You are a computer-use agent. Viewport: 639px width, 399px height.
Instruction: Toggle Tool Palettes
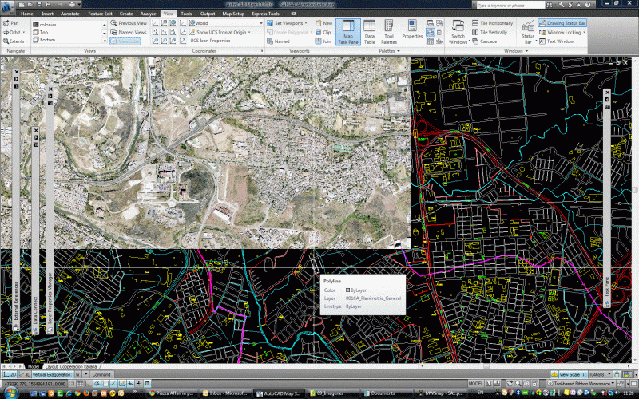[x=389, y=32]
